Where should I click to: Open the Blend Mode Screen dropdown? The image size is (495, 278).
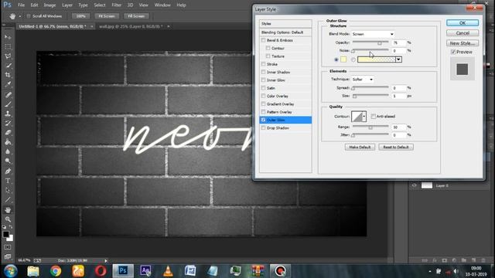click(x=373, y=34)
